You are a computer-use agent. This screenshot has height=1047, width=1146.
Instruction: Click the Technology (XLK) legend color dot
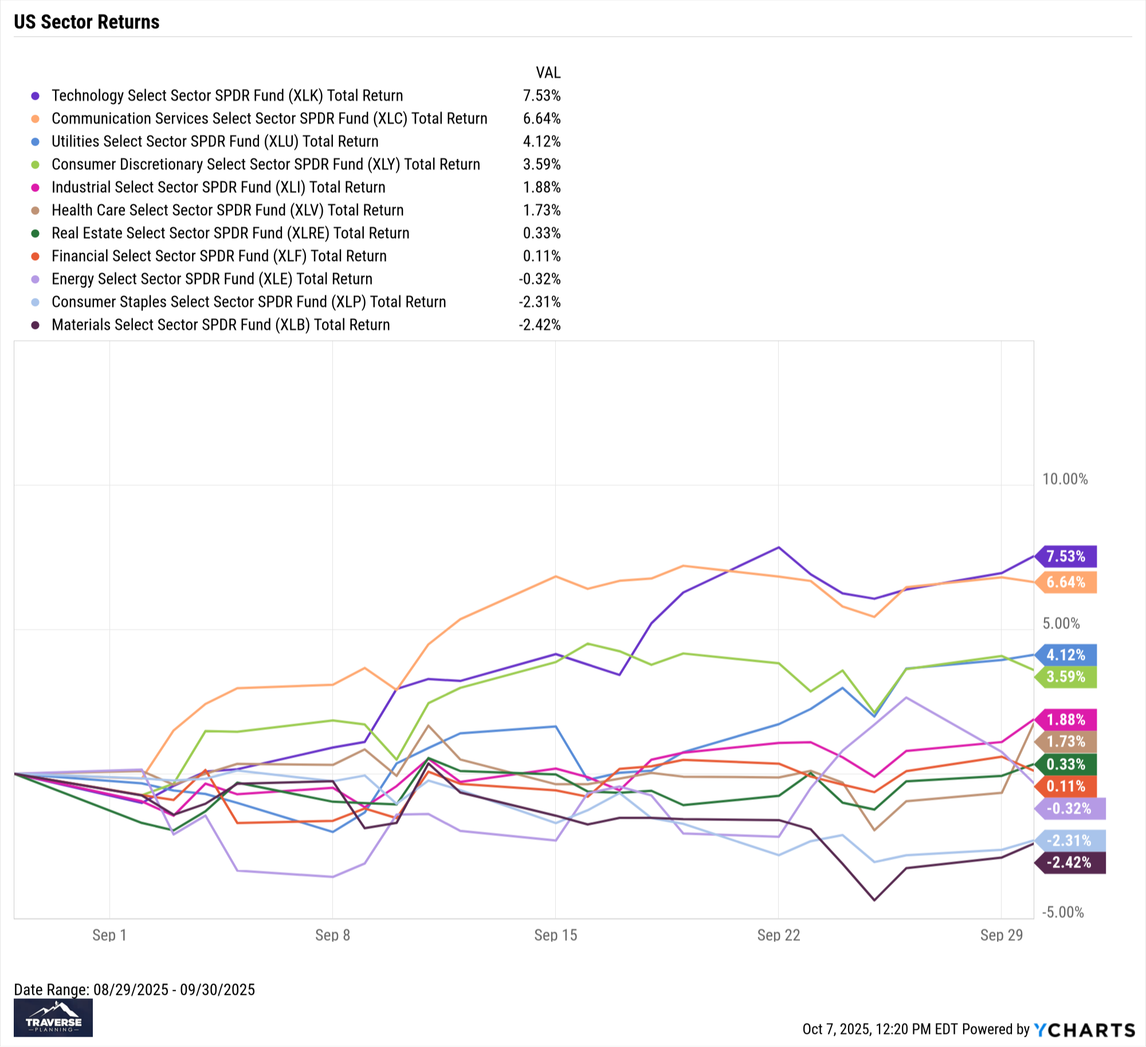click(x=36, y=96)
